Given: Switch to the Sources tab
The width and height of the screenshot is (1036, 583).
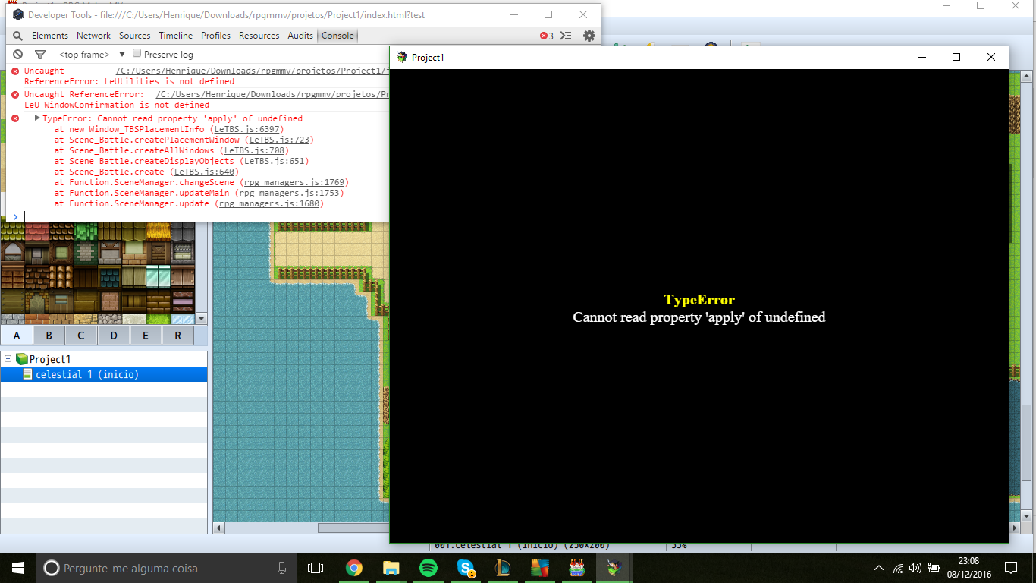Looking at the screenshot, I should pos(135,36).
